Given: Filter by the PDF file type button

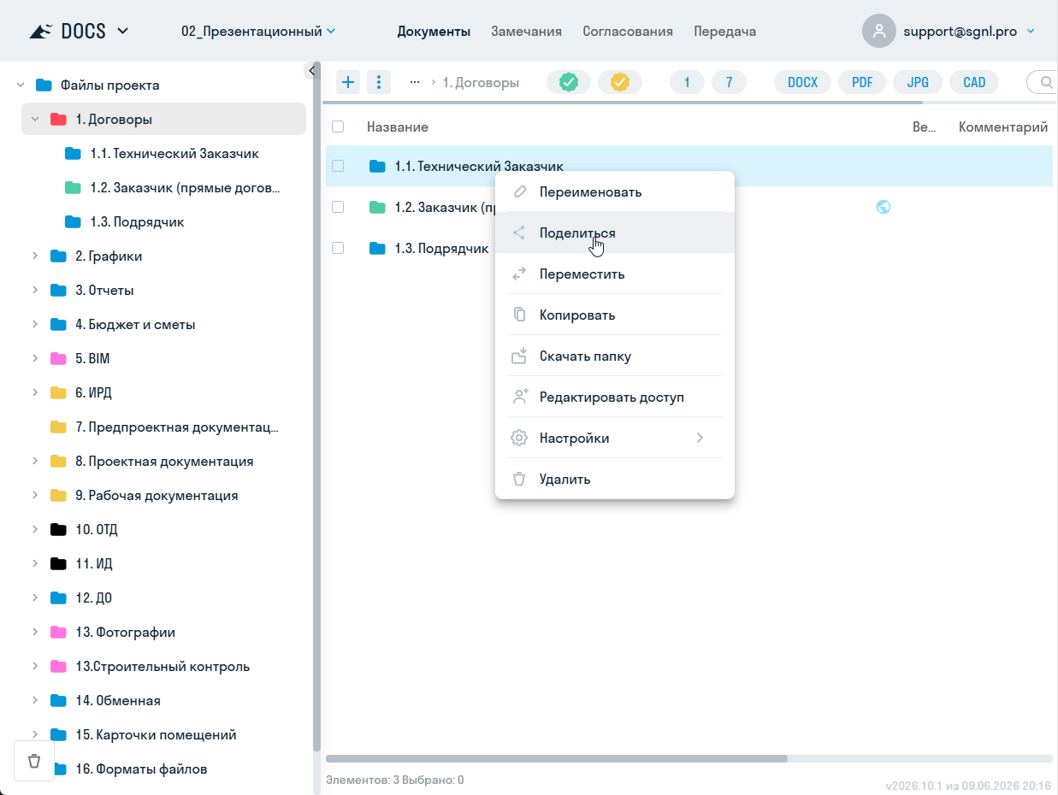Looking at the screenshot, I should 862,82.
